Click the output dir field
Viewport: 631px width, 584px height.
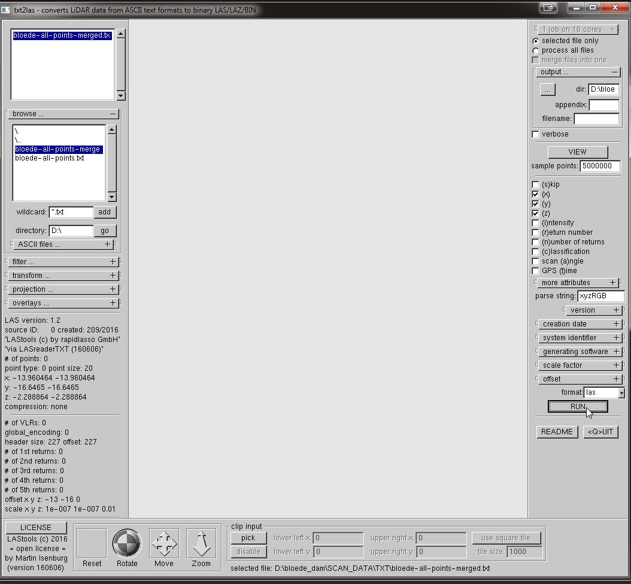click(x=603, y=89)
